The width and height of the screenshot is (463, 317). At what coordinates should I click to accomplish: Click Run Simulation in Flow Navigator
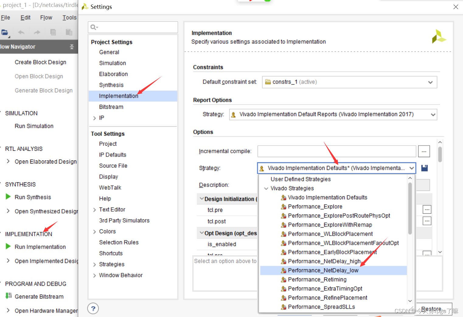tap(34, 126)
